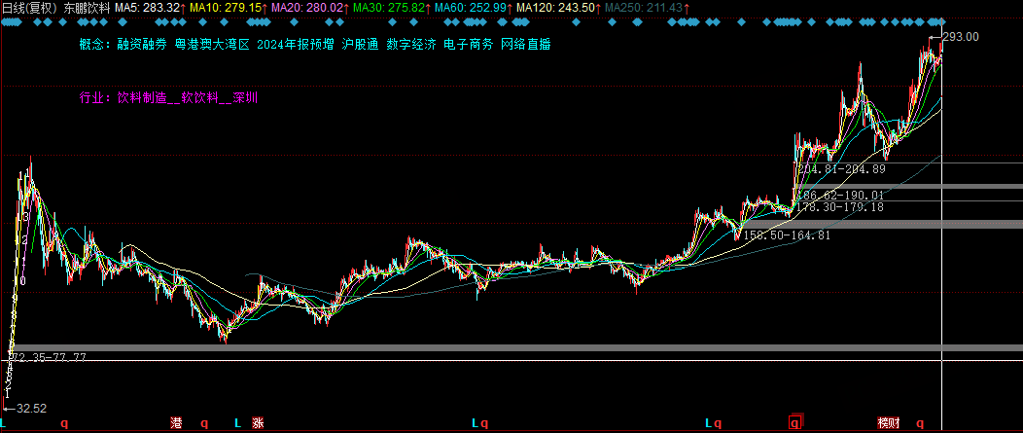The width and height of the screenshot is (1023, 433).
Task: Click the 沪股通 concept tag
Action: [x=360, y=45]
